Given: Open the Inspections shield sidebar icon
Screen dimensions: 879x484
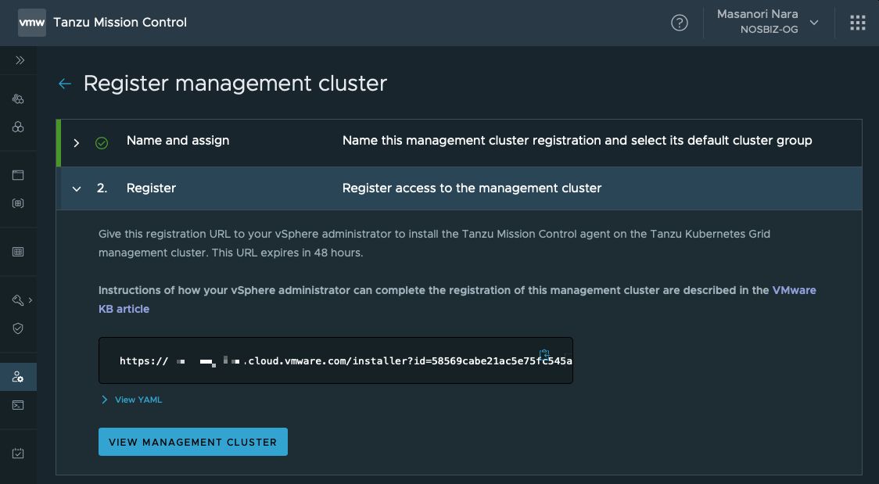Looking at the screenshot, I should point(18,328).
